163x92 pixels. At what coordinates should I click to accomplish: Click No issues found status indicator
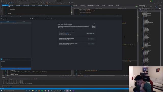(11, 76)
